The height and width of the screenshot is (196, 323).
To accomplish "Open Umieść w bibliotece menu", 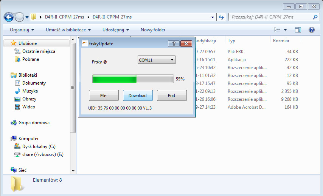I will [x=68, y=30].
